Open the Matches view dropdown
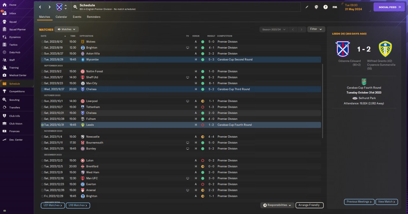The height and width of the screenshot is (214, 408). click(67, 29)
